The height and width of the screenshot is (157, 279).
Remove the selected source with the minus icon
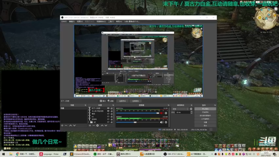93,126
